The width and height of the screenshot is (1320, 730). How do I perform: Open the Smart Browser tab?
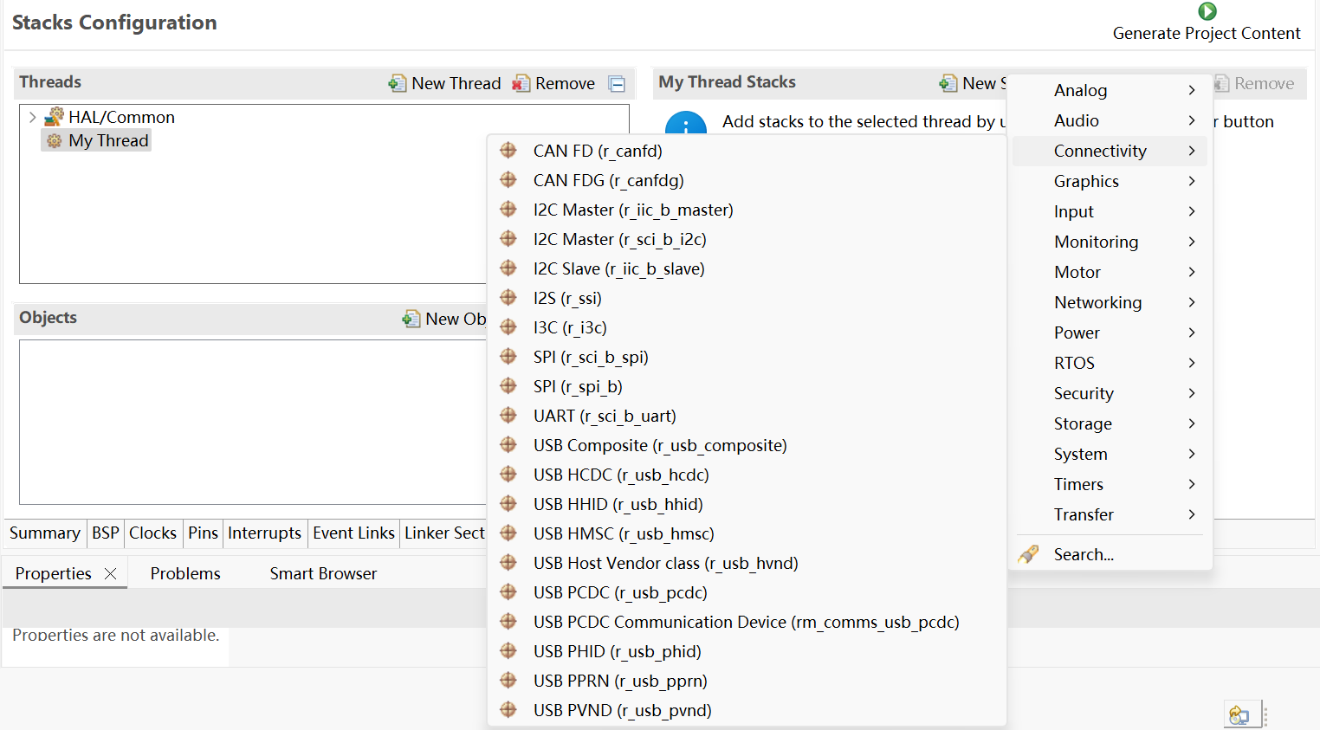323,573
